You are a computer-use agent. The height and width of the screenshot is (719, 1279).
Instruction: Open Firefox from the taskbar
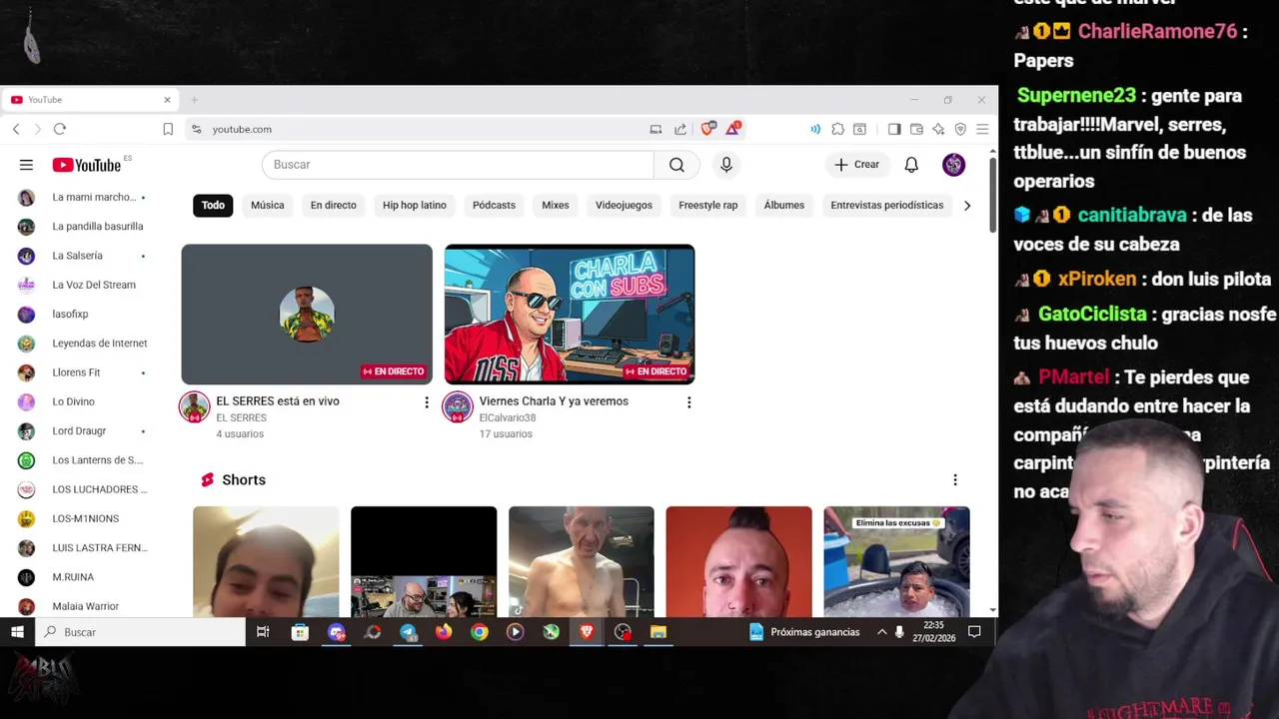coord(444,632)
